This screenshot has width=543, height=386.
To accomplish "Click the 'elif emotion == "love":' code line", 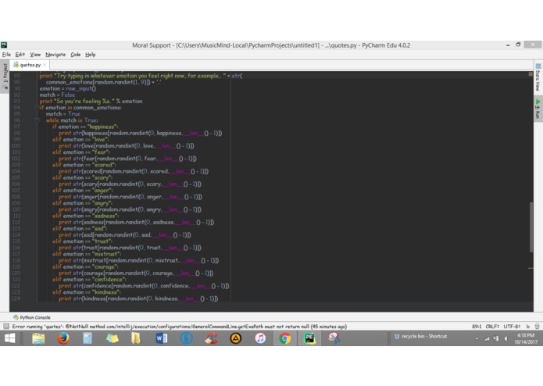I will [x=80, y=140].
